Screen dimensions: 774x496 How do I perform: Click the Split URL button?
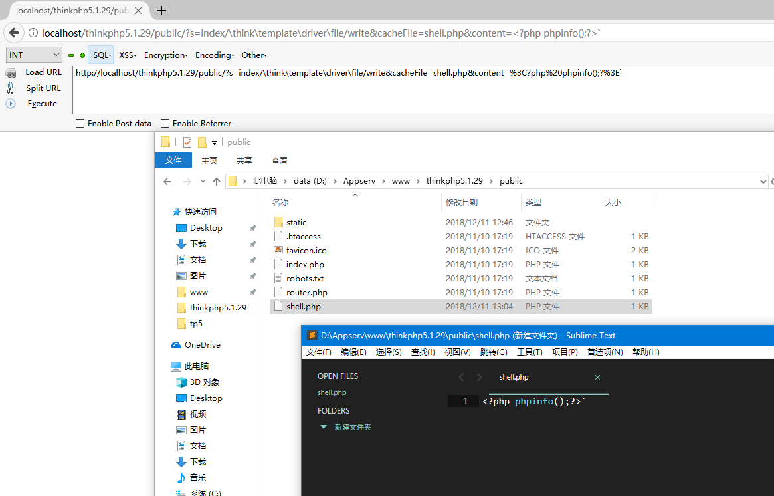pos(43,88)
